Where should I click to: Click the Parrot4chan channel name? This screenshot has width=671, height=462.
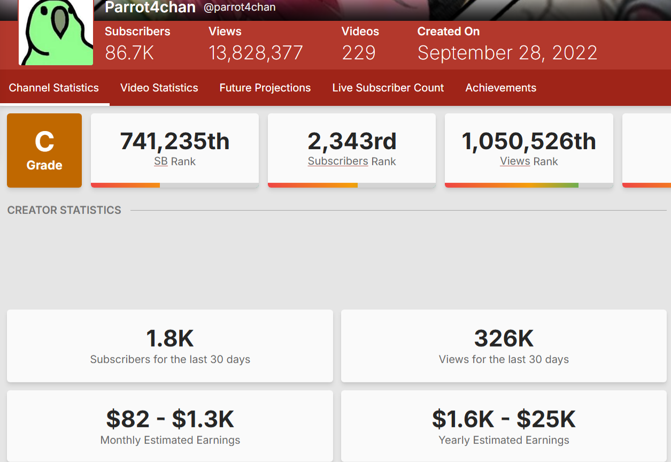150,7
